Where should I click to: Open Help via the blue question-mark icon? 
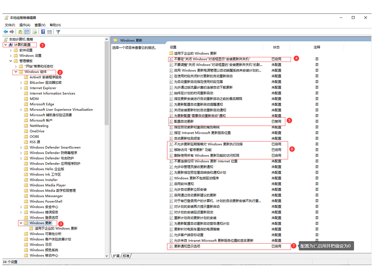(x=43, y=32)
